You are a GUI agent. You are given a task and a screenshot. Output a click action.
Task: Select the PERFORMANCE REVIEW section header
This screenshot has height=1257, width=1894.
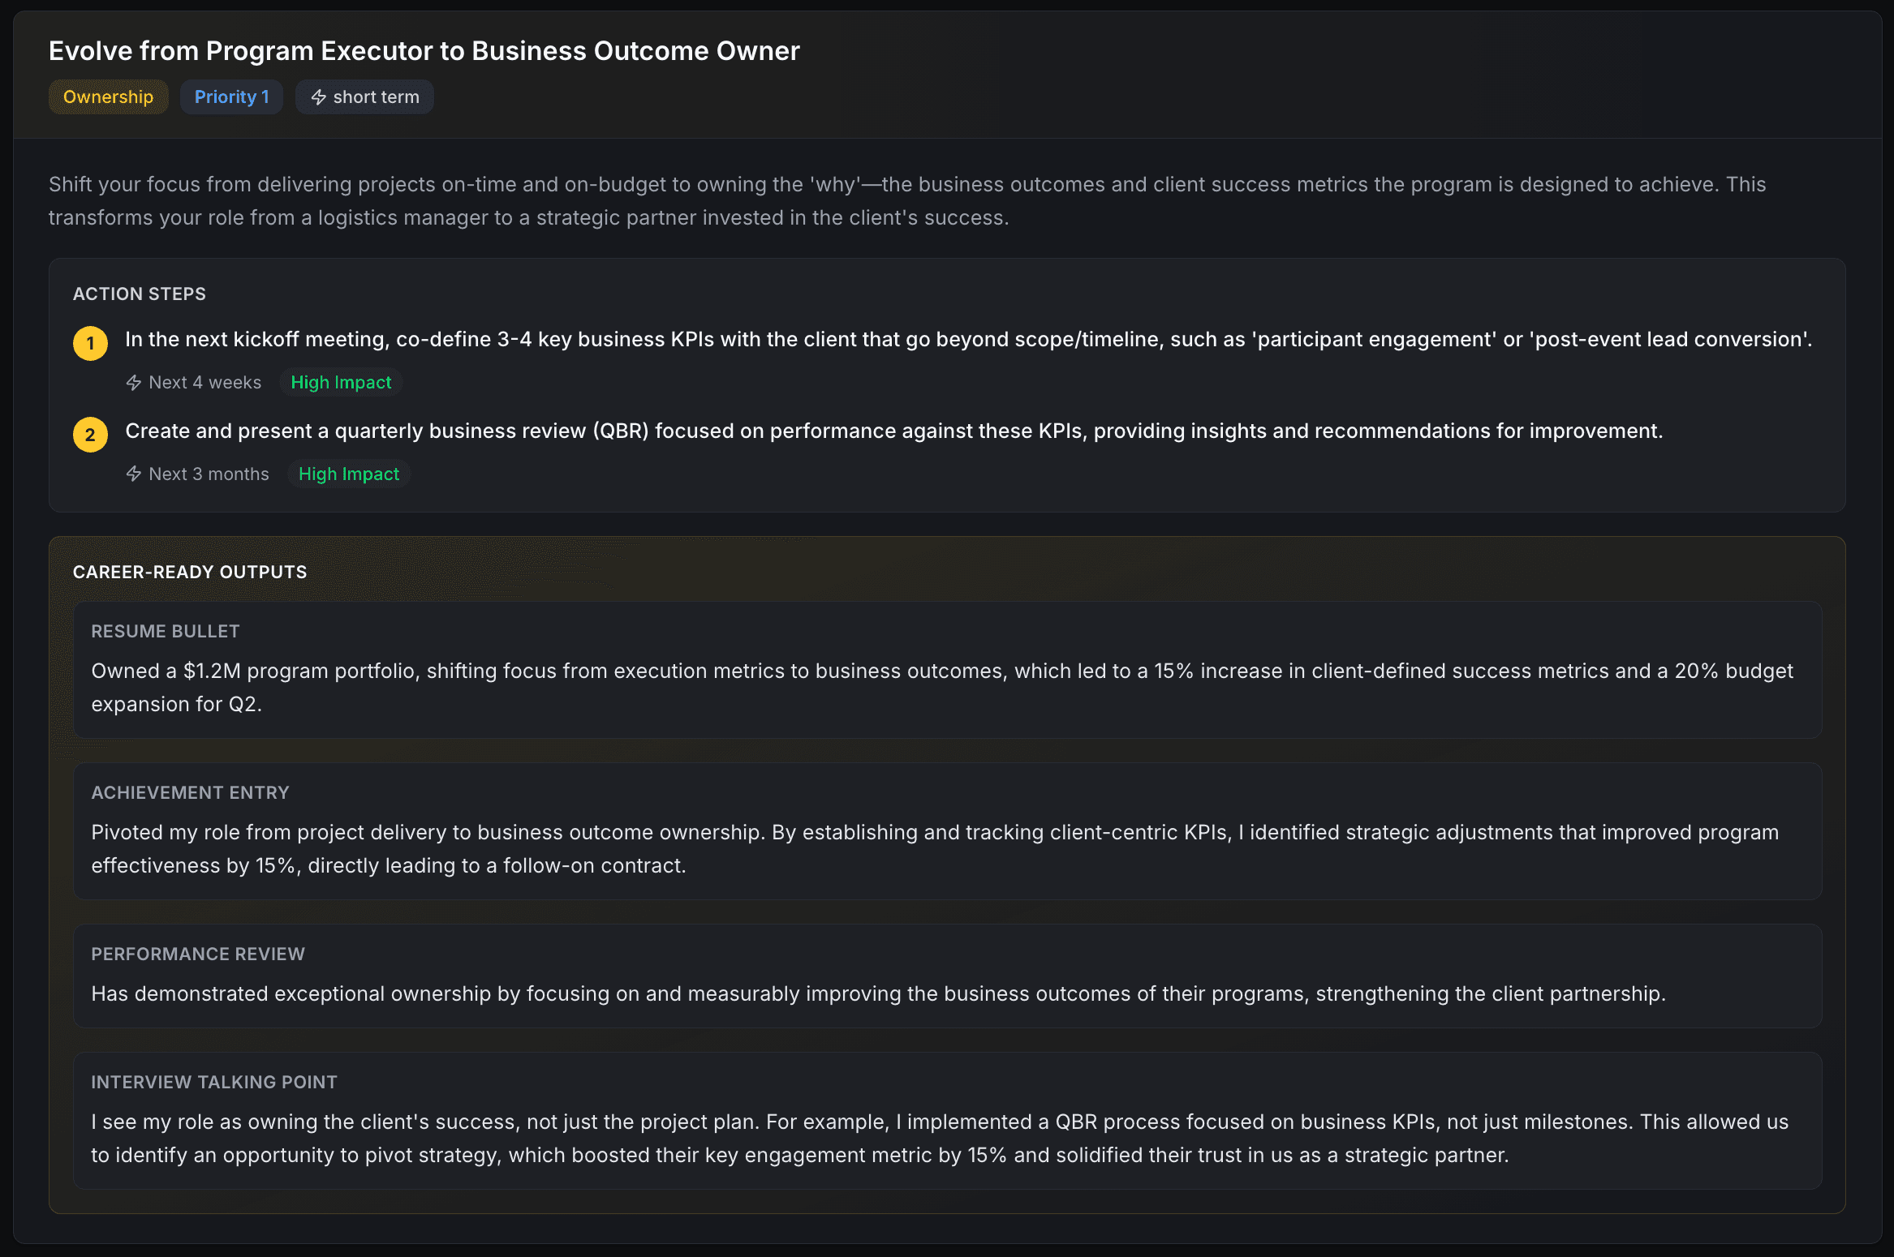pyautogui.click(x=197, y=954)
